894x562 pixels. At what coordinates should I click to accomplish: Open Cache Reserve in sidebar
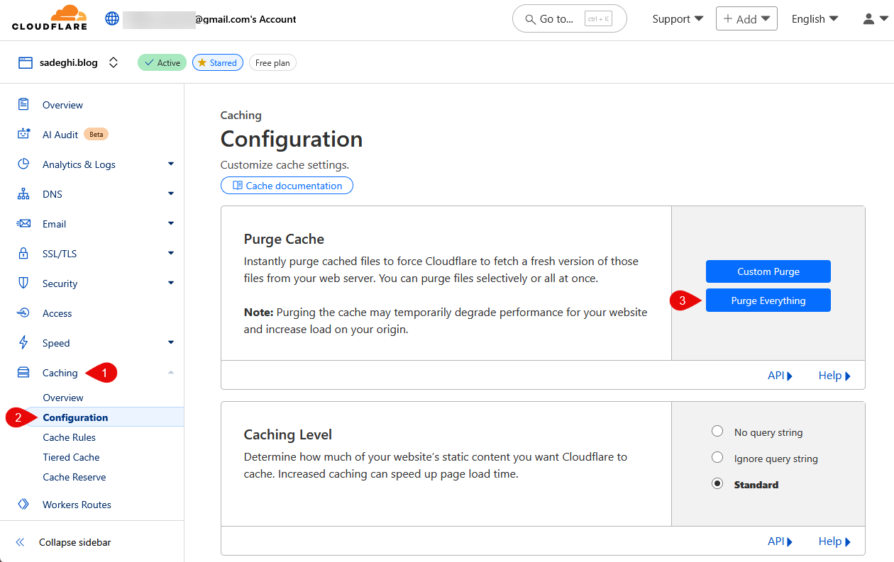[x=74, y=477]
